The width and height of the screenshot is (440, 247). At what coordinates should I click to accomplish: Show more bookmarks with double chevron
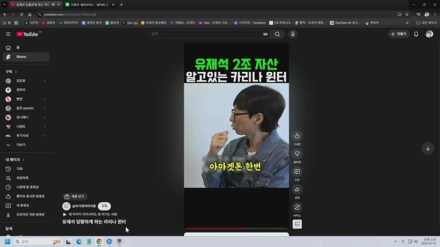(x=407, y=23)
